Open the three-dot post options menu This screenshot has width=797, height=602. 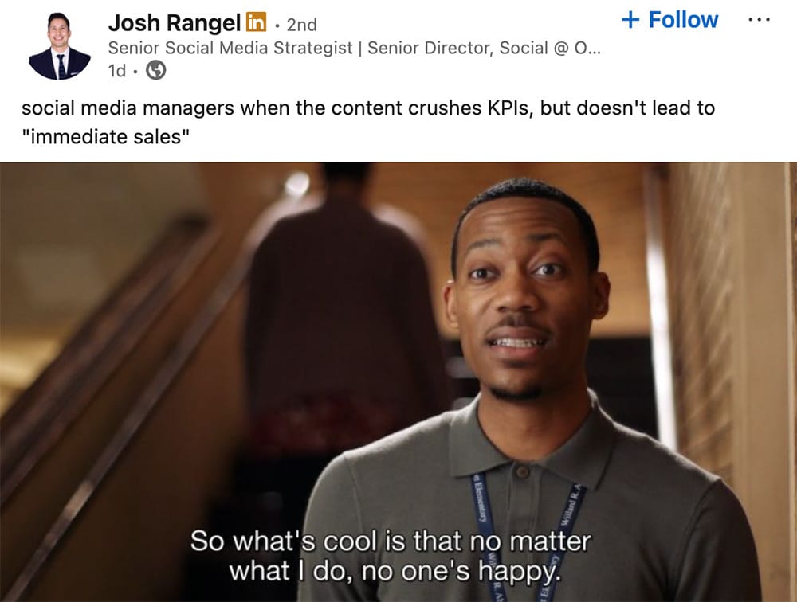(x=760, y=20)
